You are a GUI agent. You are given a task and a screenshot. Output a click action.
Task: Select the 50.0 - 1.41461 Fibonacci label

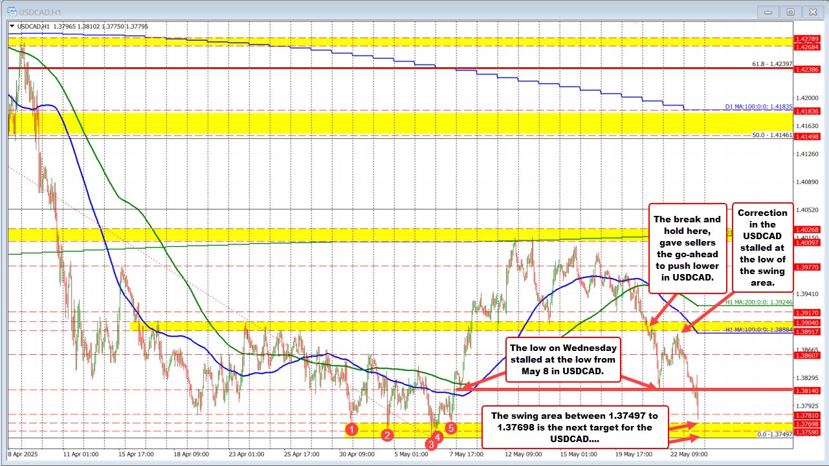[x=772, y=134]
